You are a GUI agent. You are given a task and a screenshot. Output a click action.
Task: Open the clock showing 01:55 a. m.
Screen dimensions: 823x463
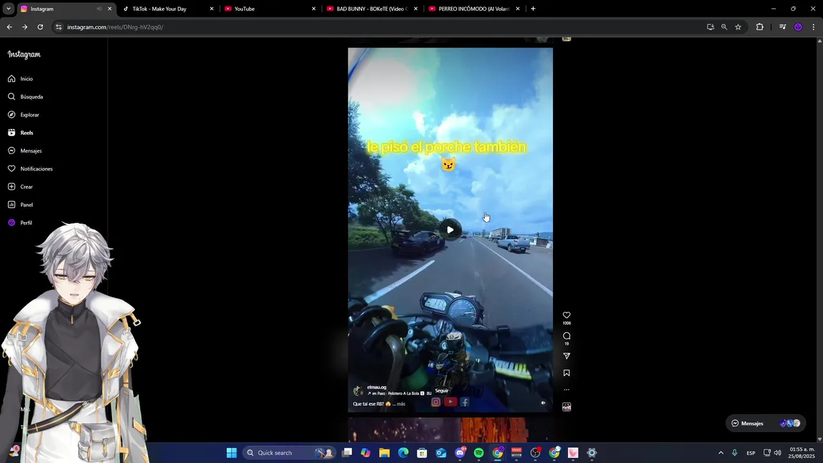[x=802, y=453]
